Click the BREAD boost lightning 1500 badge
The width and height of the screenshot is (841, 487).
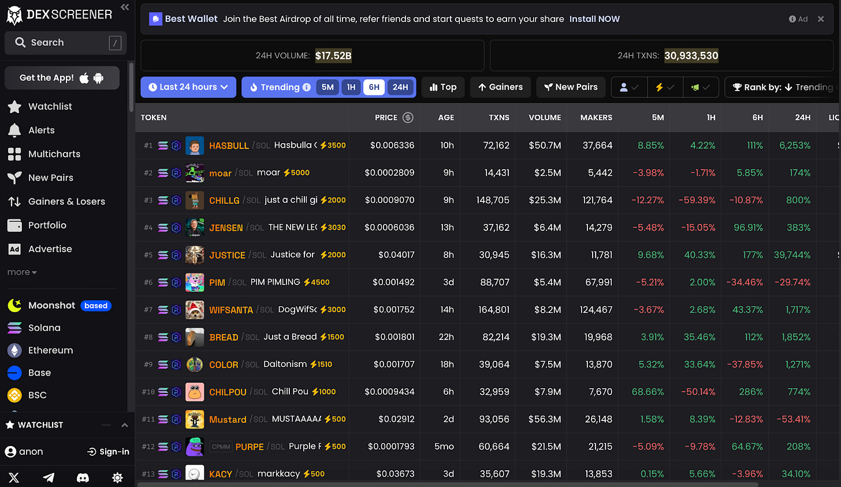[332, 337]
